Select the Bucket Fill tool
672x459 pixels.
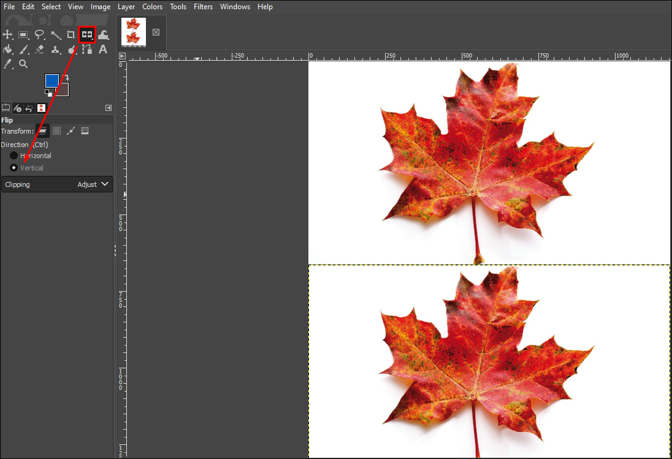point(8,49)
